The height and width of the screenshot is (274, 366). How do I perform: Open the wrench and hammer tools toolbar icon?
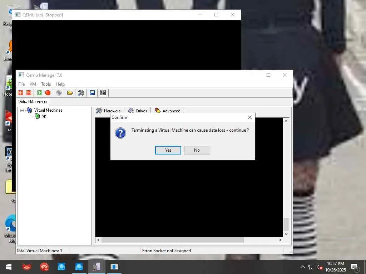(x=81, y=93)
